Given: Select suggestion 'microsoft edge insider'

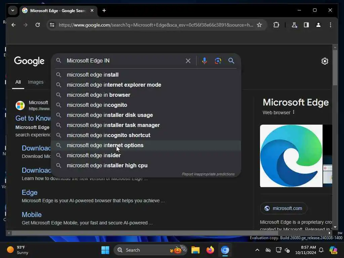Looking at the screenshot, I should pyautogui.click(x=146, y=156).
